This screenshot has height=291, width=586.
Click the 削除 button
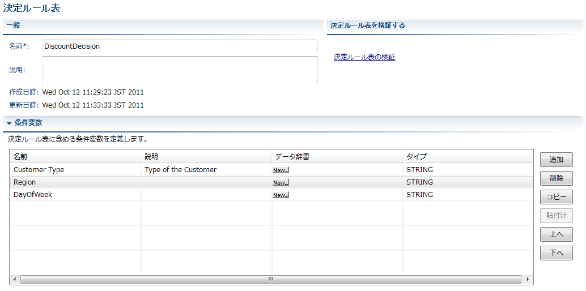tap(556, 178)
